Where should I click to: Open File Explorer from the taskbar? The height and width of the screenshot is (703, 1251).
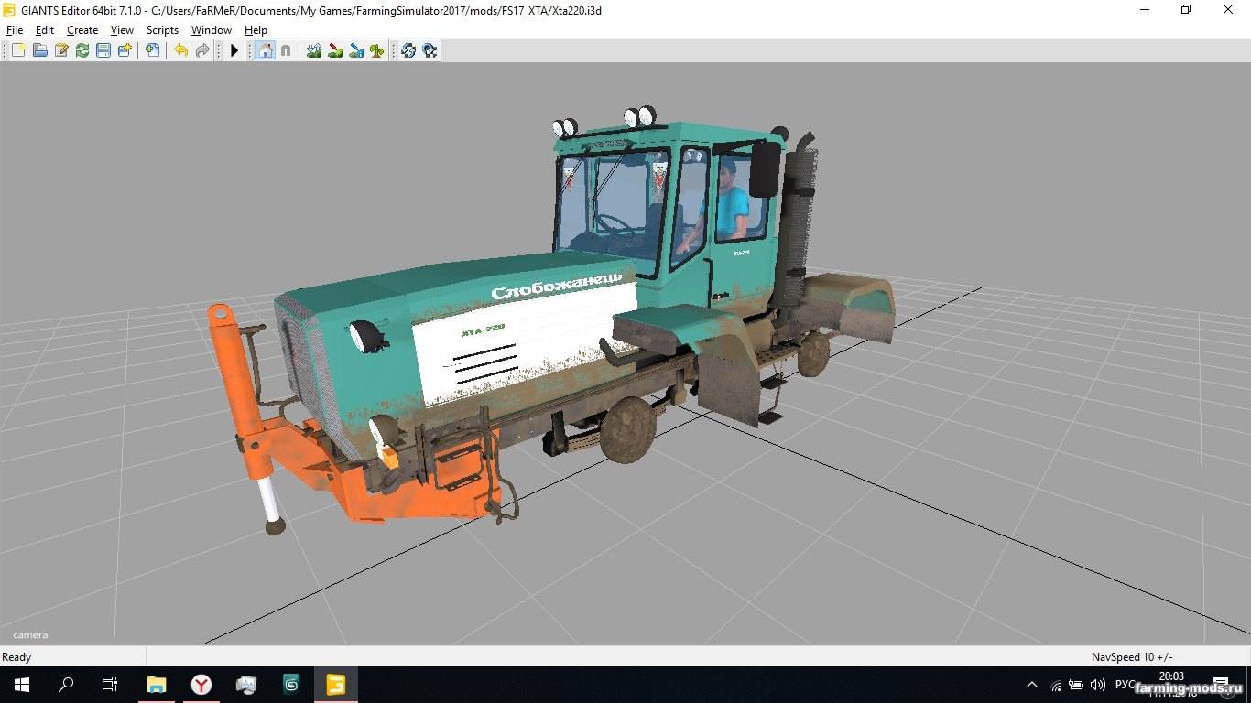157,685
